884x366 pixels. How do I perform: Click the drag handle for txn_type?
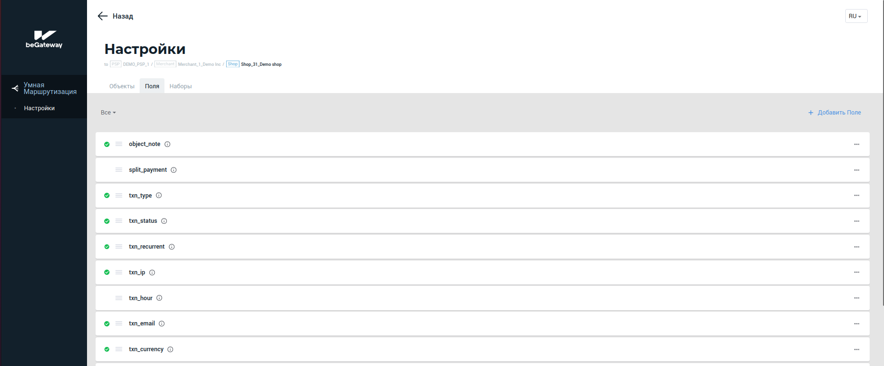pyautogui.click(x=119, y=196)
